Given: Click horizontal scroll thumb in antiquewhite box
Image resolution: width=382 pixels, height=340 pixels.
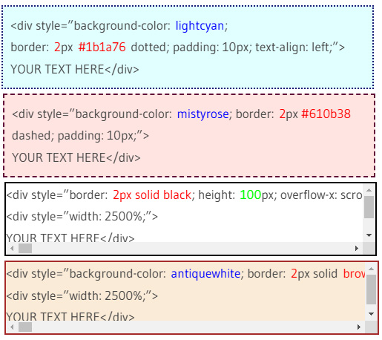Looking at the screenshot, I should pyautogui.click(x=25, y=327).
